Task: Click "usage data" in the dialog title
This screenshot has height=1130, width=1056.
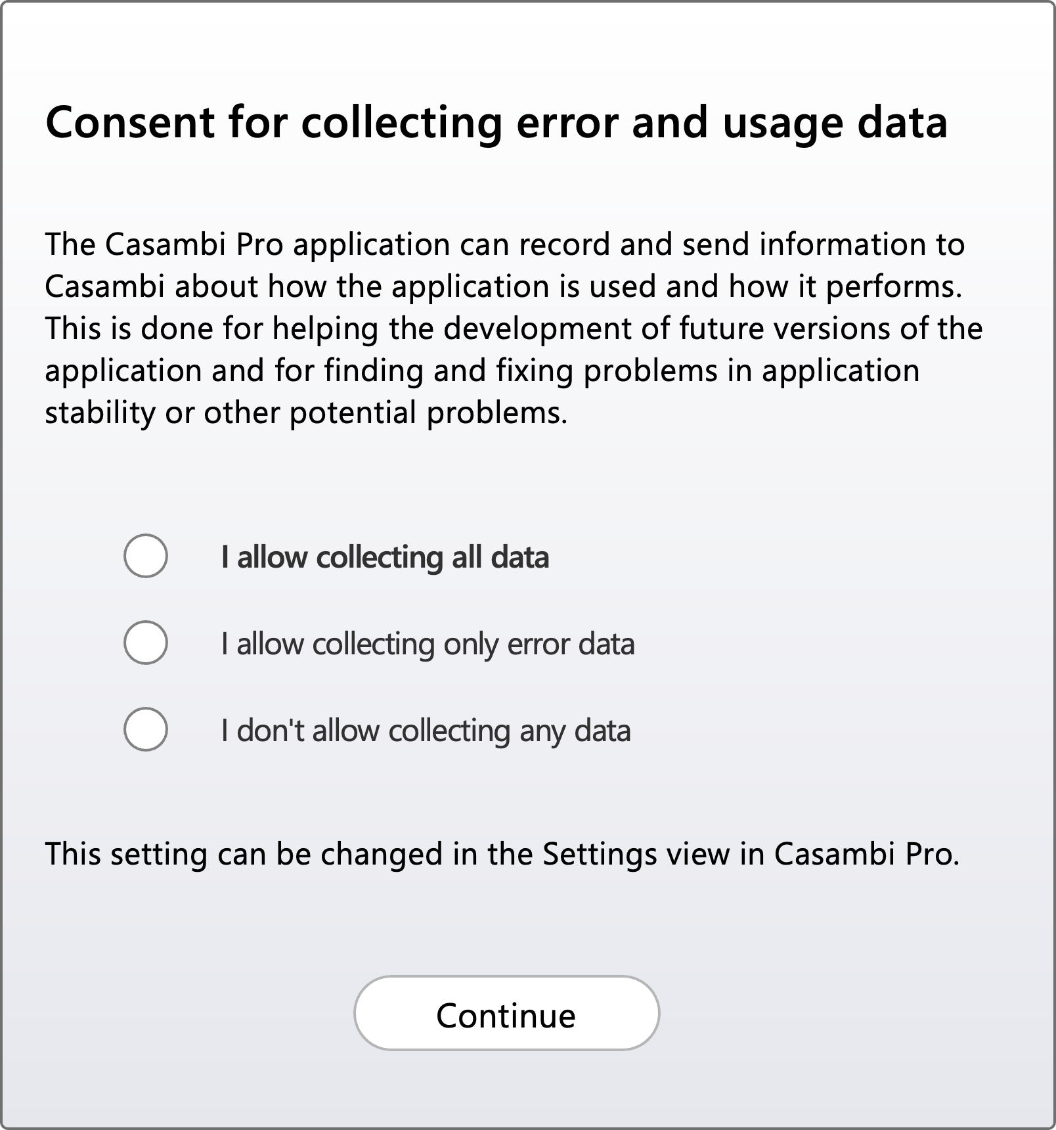Action: (x=835, y=122)
